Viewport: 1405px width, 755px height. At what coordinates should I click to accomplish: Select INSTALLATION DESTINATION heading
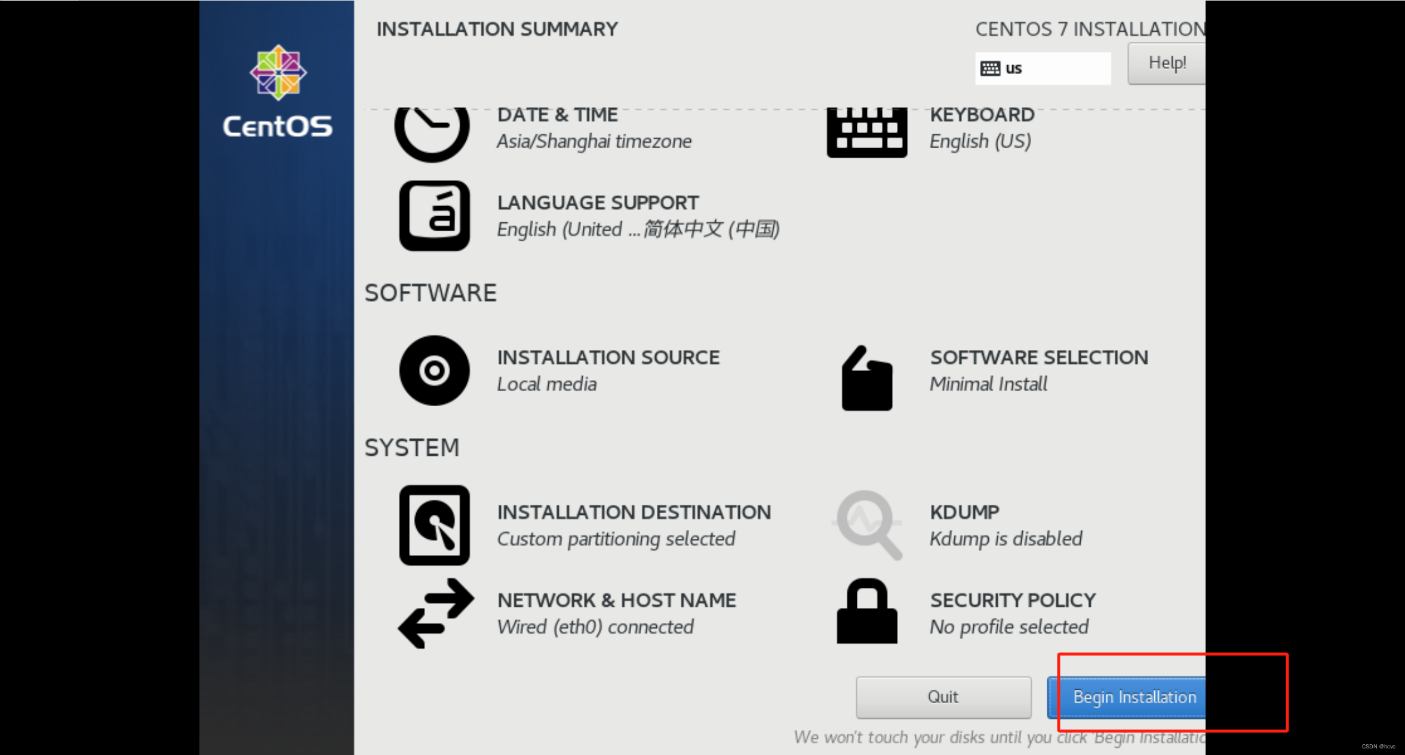click(634, 512)
